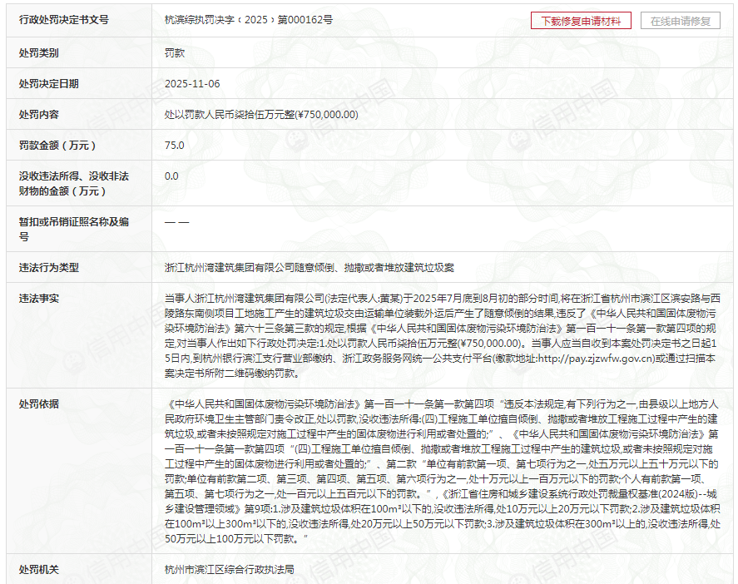738x584 pixels.
Task: Click the 暂扣或吊销证照名称及编号 label
Action: pyautogui.click(x=74, y=229)
